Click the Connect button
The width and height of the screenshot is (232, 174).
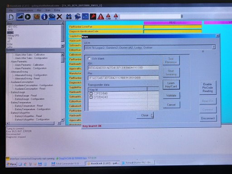(x=208, y=110)
